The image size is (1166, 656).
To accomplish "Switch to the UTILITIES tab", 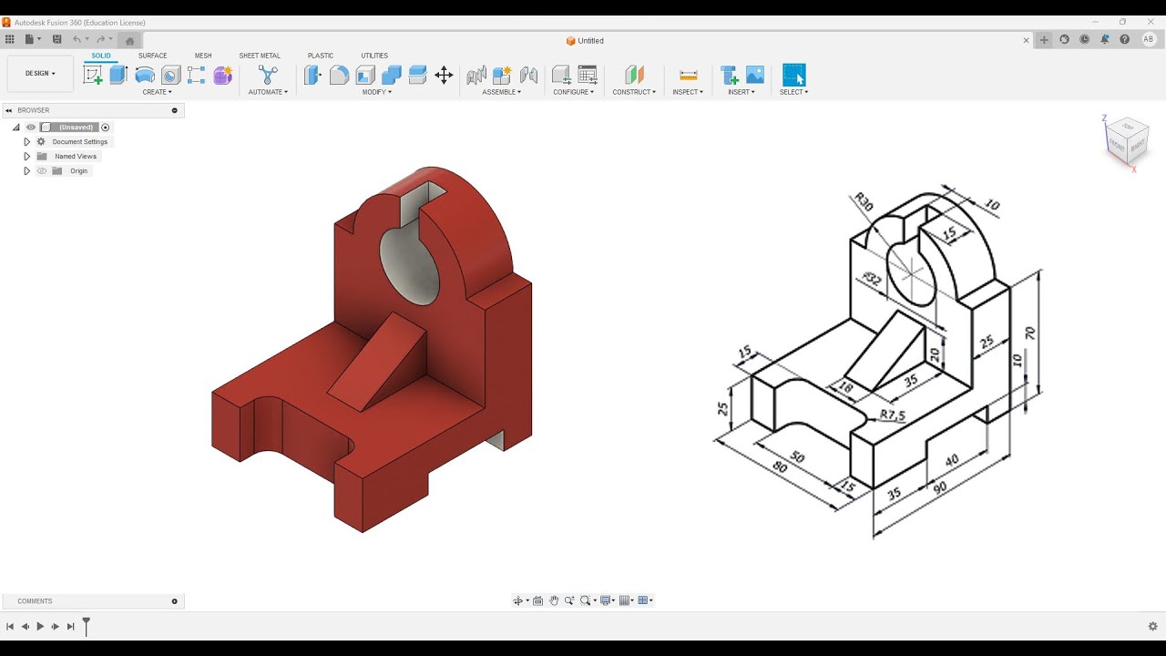I will point(374,56).
